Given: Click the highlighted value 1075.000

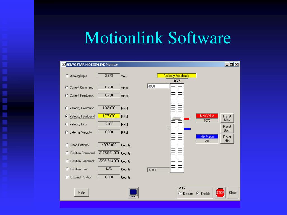Looking at the screenshot, I should click(x=109, y=116).
